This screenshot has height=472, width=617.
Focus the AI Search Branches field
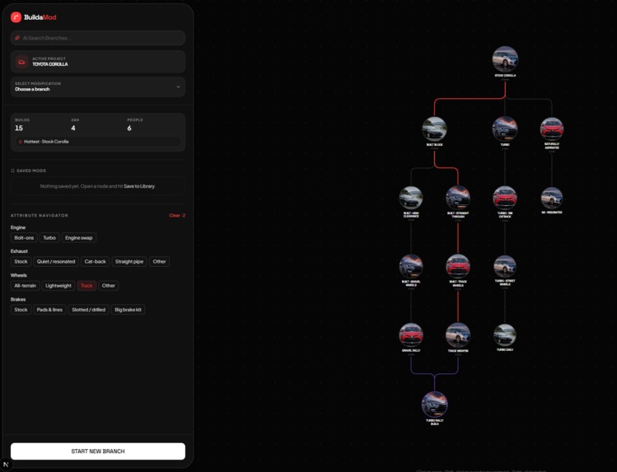98,38
